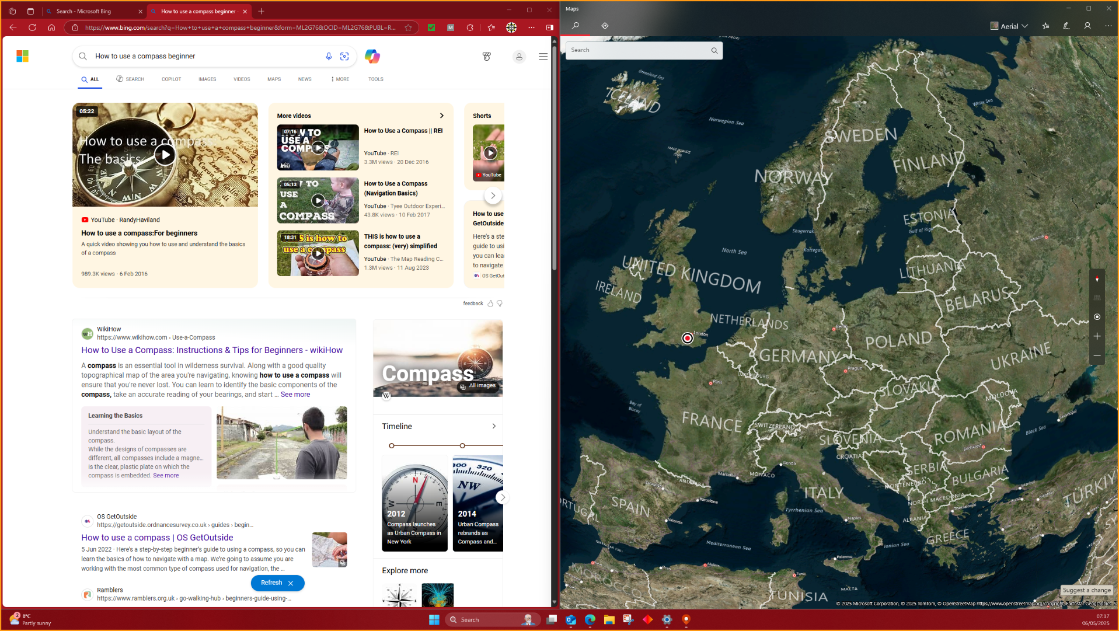Click the Refresh button on Bing
The image size is (1119, 631).
271,583
